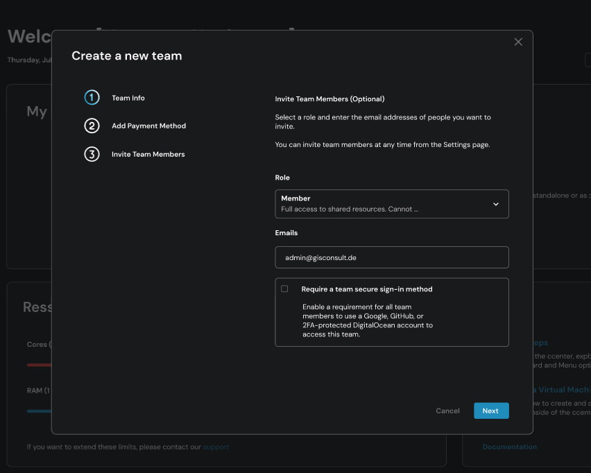The width and height of the screenshot is (591, 473).
Task: Close the Create a new team dialog
Action: click(x=518, y=42)
